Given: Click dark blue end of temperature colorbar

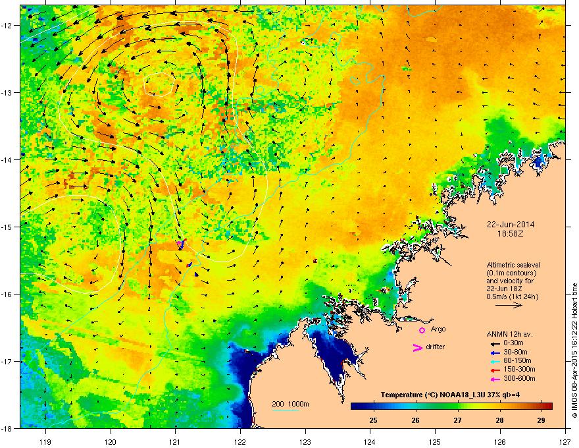Looking at the screenshot, I should (355, 406).
